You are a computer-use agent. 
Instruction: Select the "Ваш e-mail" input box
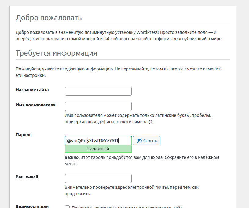point(98,178)
